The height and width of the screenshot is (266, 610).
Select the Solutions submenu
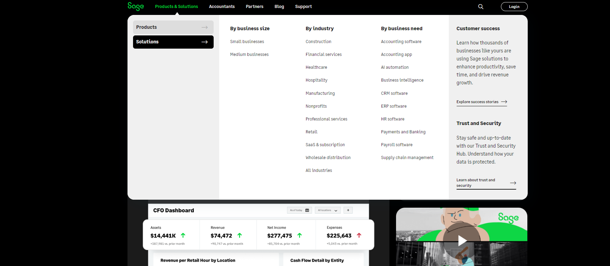tap(173, 42)
